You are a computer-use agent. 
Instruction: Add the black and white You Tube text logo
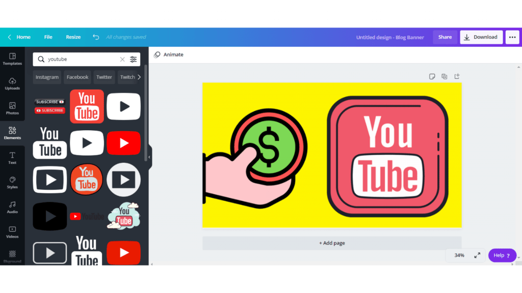(50, 143)
